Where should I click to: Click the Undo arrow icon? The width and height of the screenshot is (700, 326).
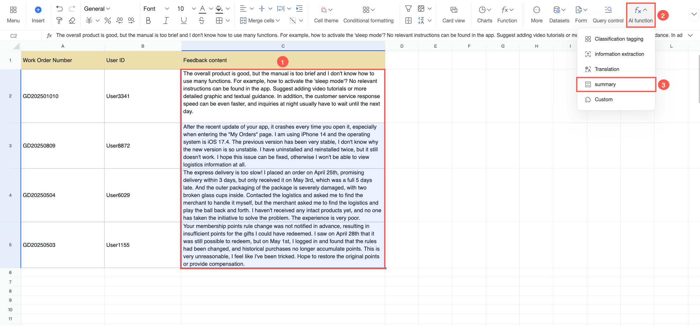pyautogui.click(x=59, y=9)
